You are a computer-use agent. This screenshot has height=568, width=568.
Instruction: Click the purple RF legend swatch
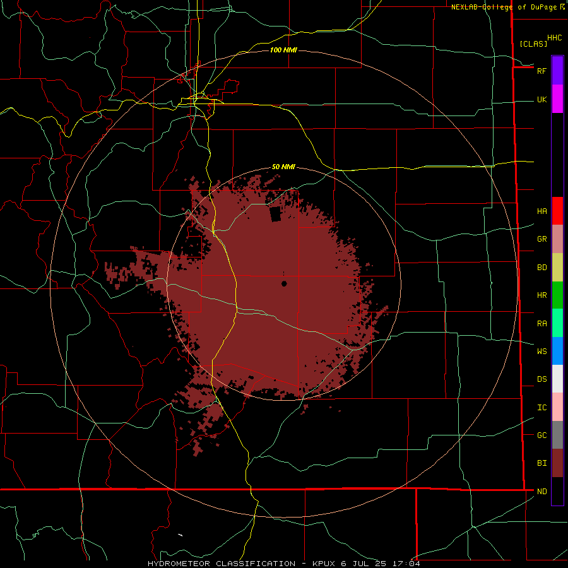(x=557, y=71)
